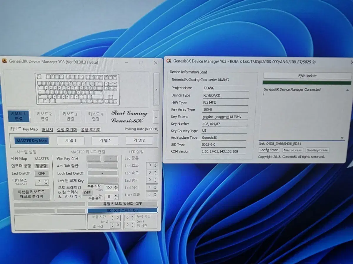Click the Config Erase button
Screen dimensions: 353x264
pyautogui.click(x=269, y=150)
